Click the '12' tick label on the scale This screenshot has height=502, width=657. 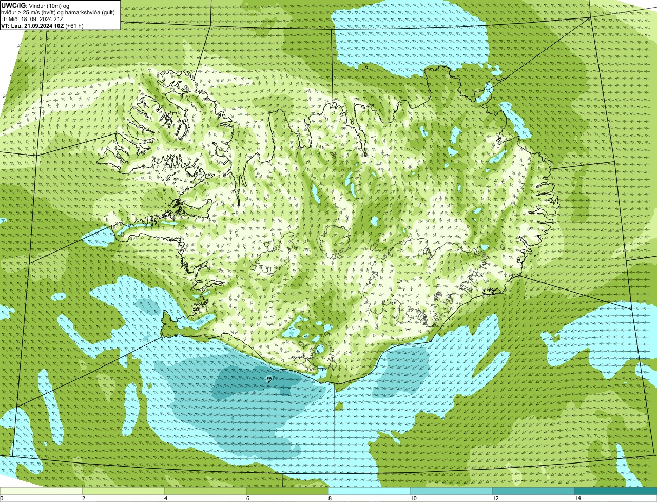pyautogui.click(x=495, y=498)
